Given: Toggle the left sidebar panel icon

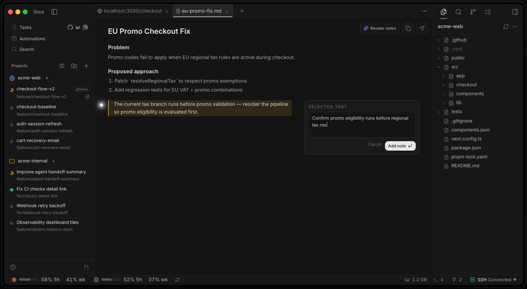Looking at the screenshot, I should point(54,12).
